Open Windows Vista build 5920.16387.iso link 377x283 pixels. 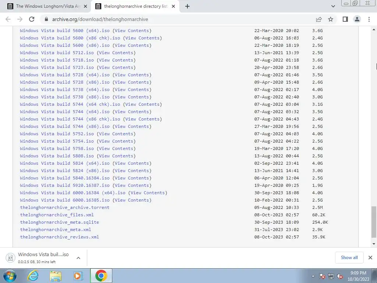(65, 185)
